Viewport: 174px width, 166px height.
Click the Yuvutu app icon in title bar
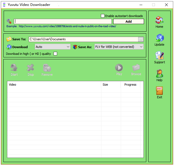[x=4, y=5]
